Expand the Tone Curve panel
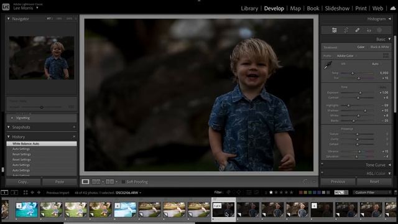Screen dimensions: 398x224 pyautogui.click(x=390, y=165)
